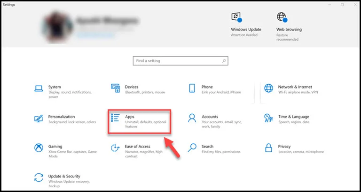Open the Devices keyboard-and-speaker icon
This screenshot has width=361, height=192.
click(x=115, y=88)
